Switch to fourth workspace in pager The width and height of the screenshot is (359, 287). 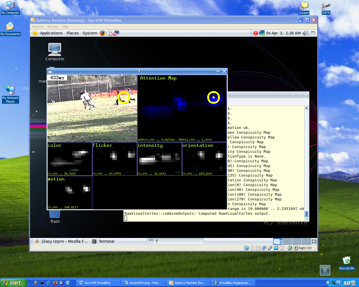click(306, 241)
